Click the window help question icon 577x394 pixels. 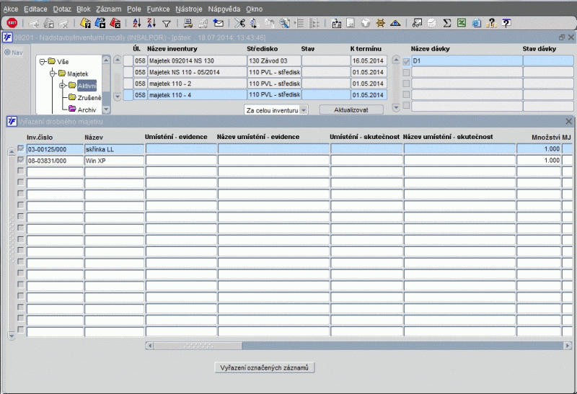tap(506, 23)
